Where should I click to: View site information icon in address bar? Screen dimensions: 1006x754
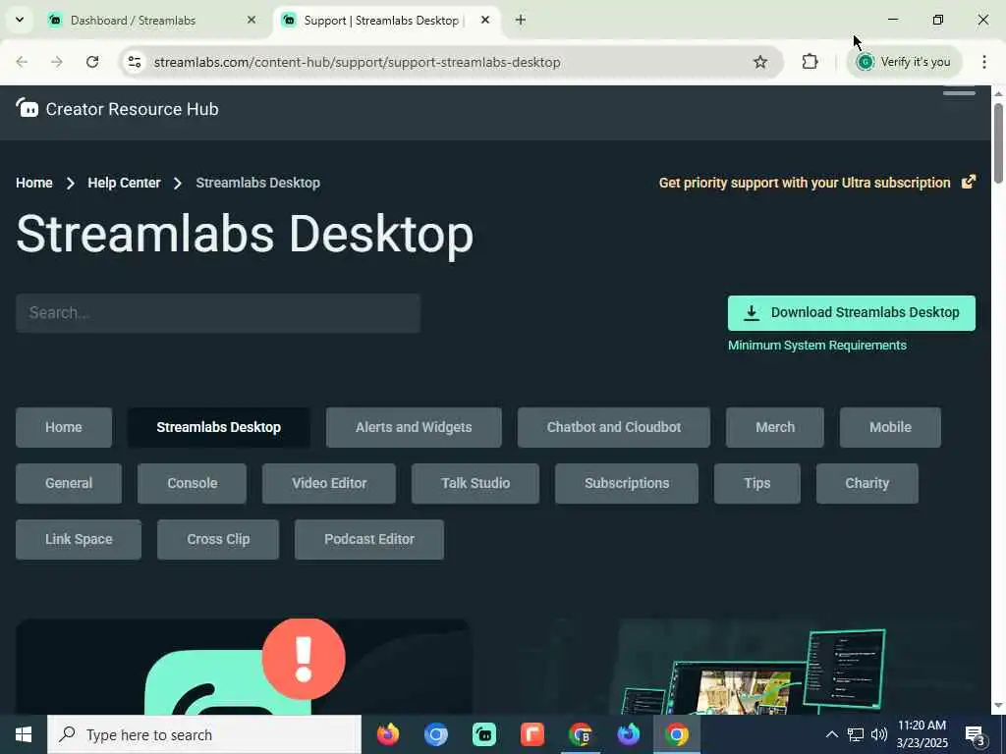click(134, 62)
